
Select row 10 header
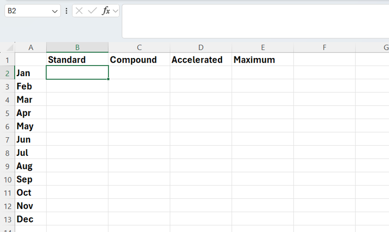tap(8, 180)
